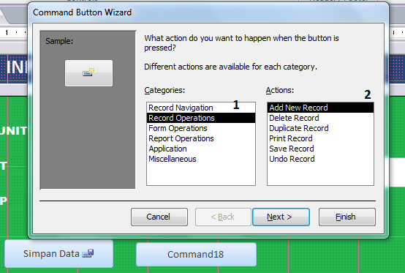Select Delete Record action
The width and height of the screenshot is (405, 273).
[320, 118]
